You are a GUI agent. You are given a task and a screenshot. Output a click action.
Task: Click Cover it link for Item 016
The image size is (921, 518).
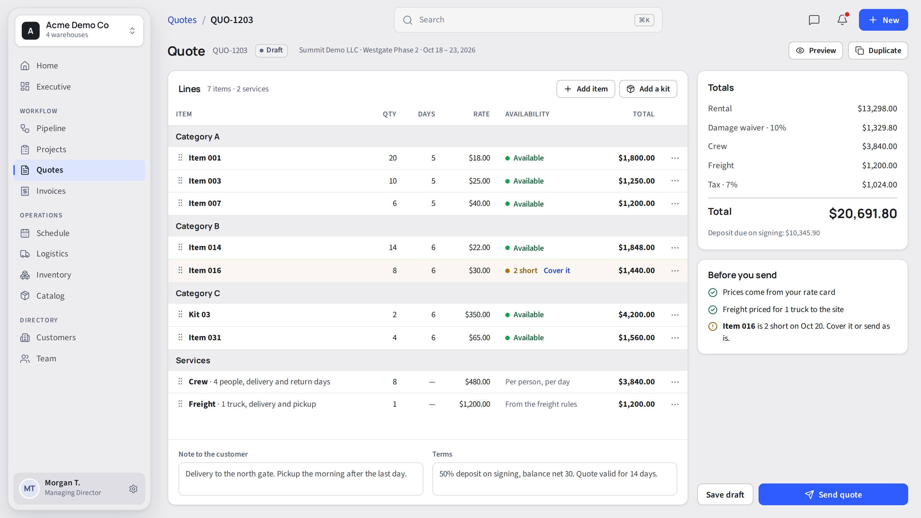pos(557,271)
